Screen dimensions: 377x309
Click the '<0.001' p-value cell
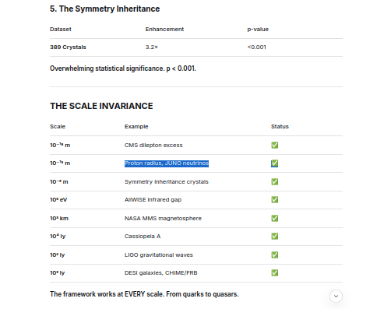tap(256, 47)
